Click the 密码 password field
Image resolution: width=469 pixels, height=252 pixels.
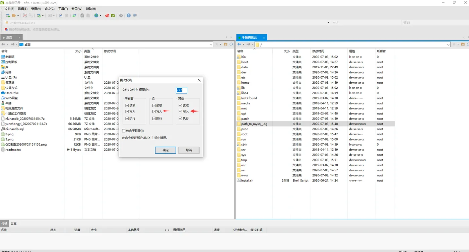click(435, 22)
